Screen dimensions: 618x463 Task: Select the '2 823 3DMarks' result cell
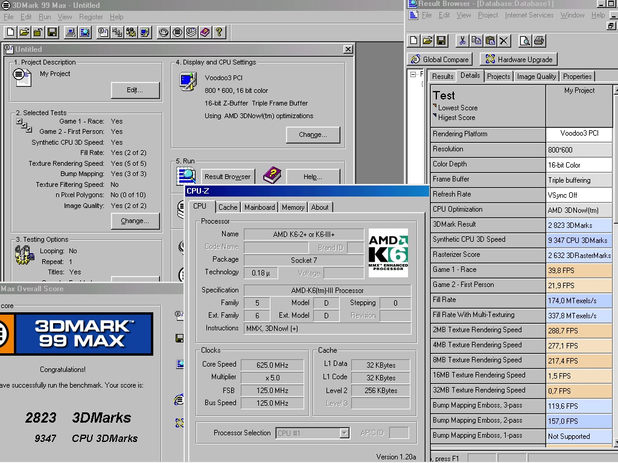click(579, 225)
